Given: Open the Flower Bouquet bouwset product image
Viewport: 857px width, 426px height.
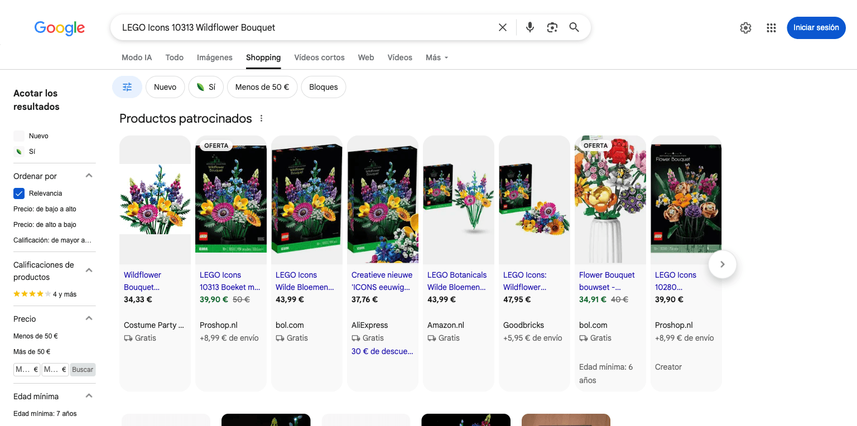Looking at the screenshot, I should click(610, 200).
